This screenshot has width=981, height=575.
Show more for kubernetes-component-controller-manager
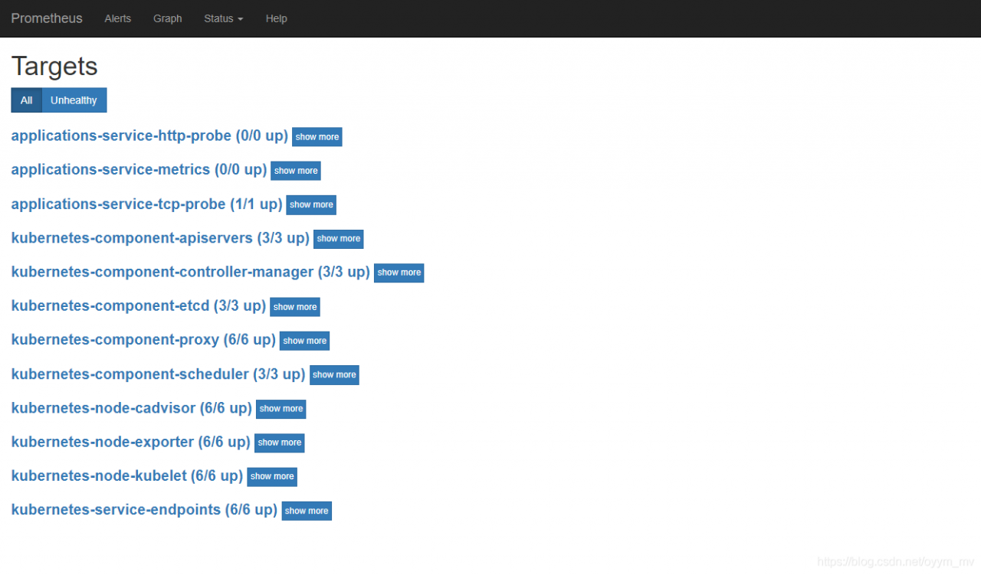click(x=399, y=273)
